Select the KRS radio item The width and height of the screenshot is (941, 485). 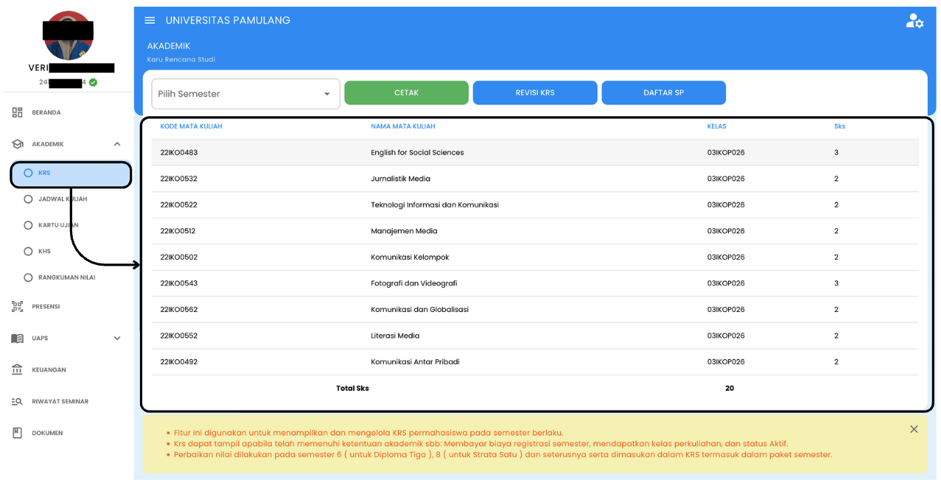[28, 173]
